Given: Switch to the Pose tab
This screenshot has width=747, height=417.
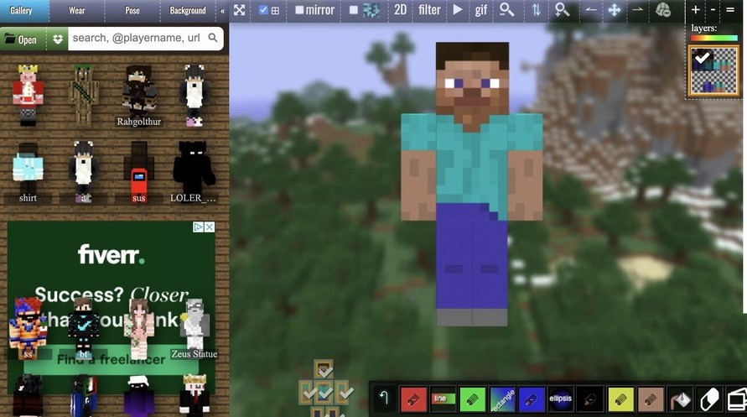Looking at the screenshot, I should coord(132,10).
